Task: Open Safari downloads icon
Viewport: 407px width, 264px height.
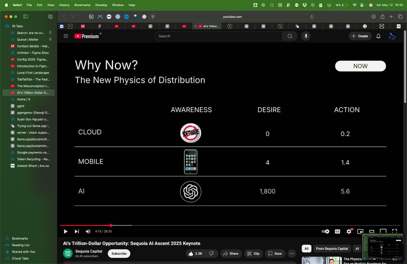Action: point(374,17)
